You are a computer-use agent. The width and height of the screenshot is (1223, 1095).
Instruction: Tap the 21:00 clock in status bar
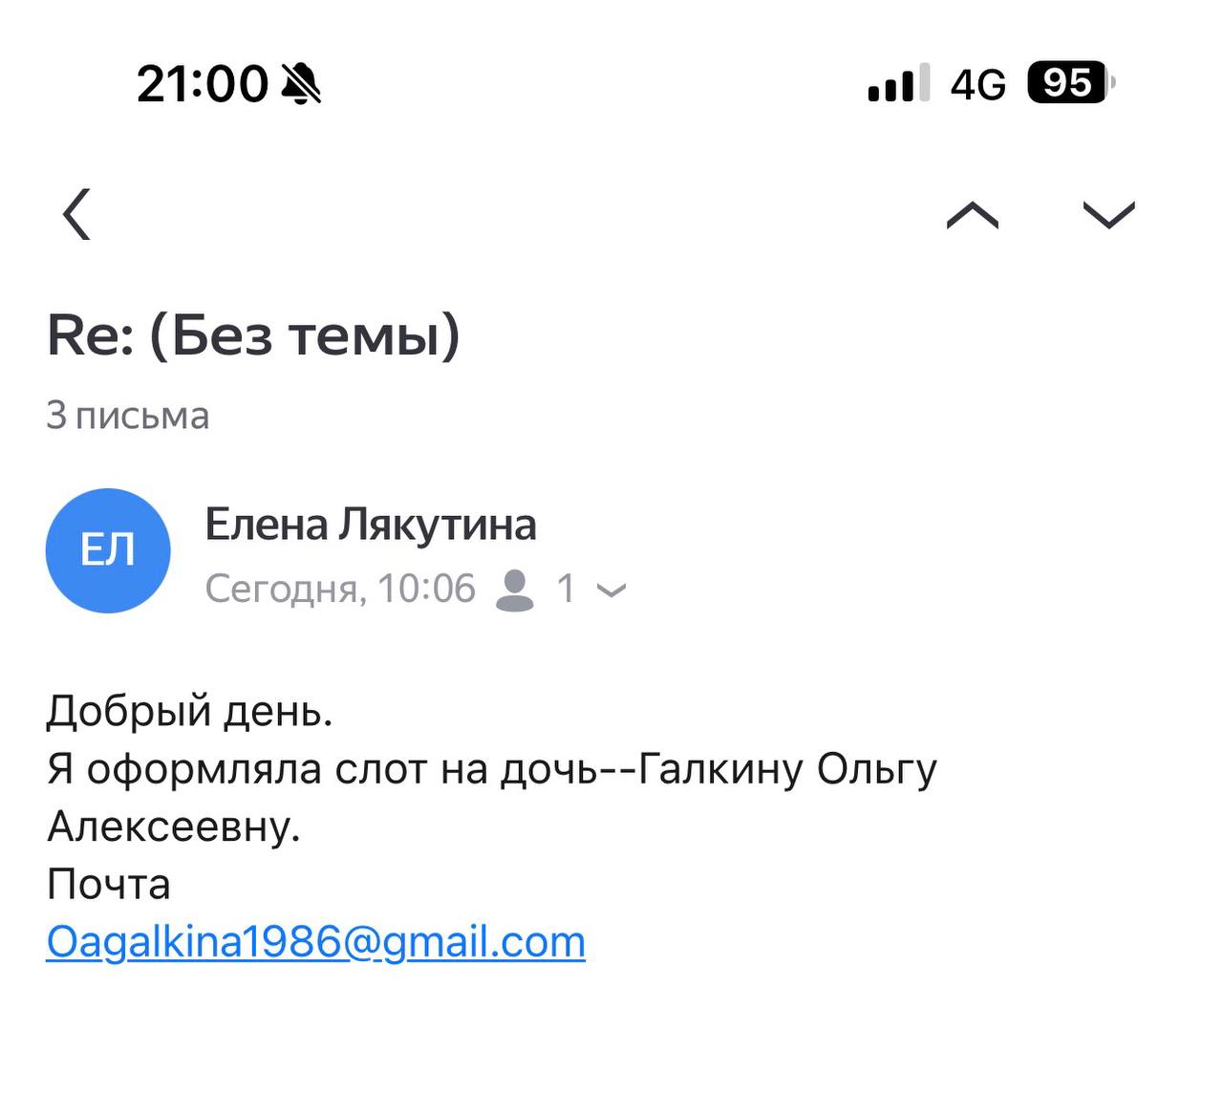coord(203,84)
